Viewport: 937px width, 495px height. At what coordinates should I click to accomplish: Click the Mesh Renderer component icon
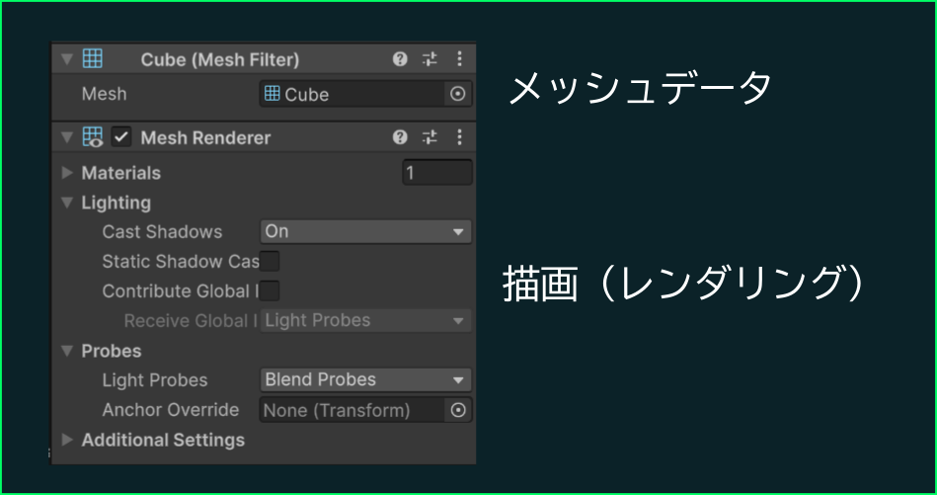pyautogui.click(x=93, y=137)
